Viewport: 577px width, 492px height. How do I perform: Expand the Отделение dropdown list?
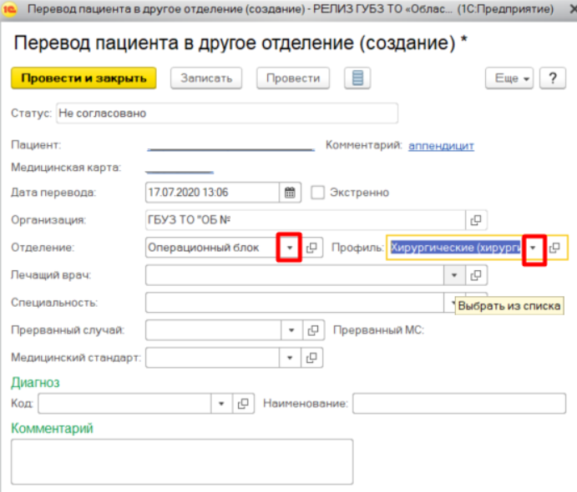click(x=289, y=248)
